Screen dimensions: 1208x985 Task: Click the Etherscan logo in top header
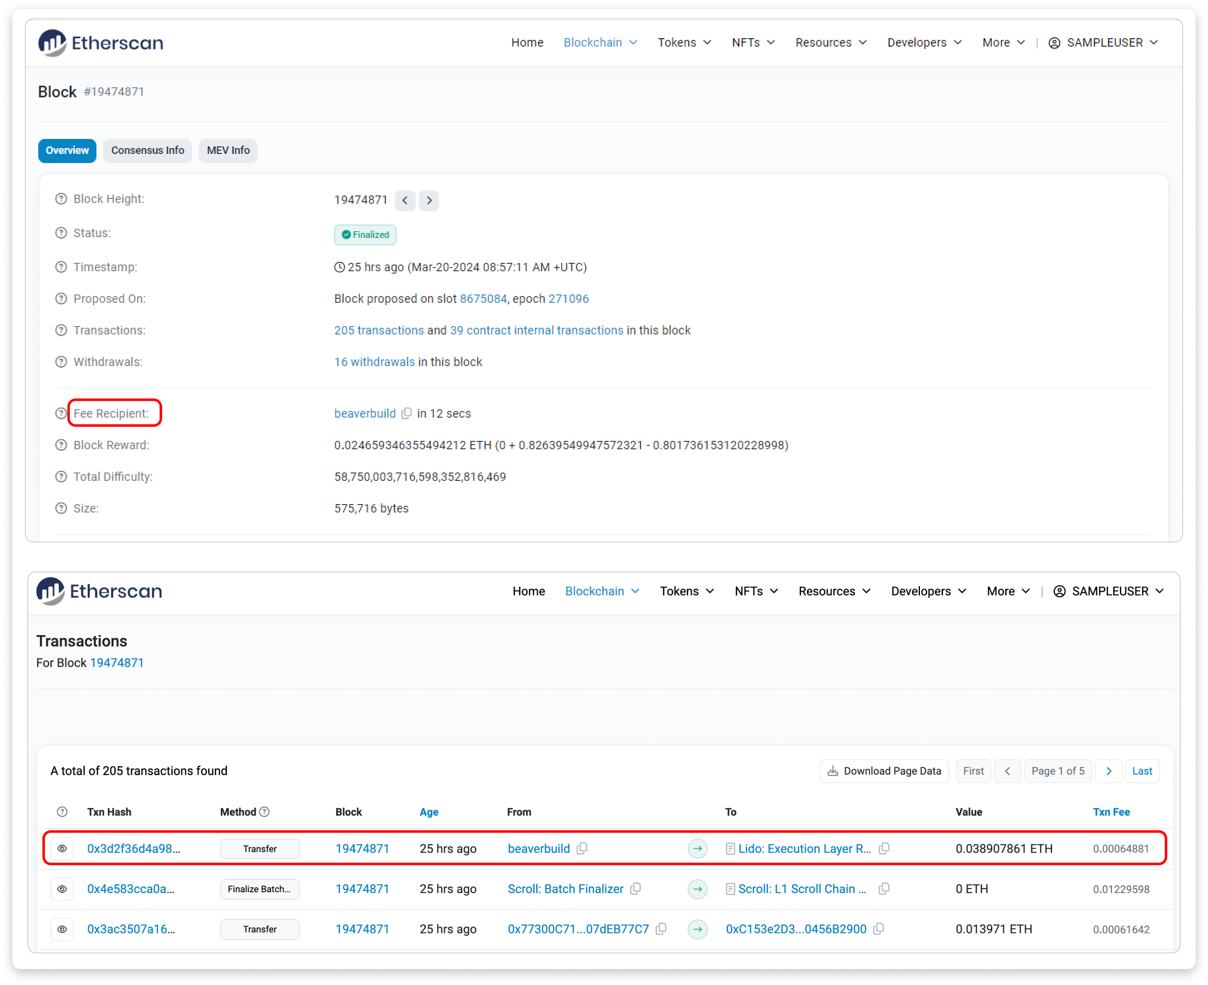tap(101, 42)
